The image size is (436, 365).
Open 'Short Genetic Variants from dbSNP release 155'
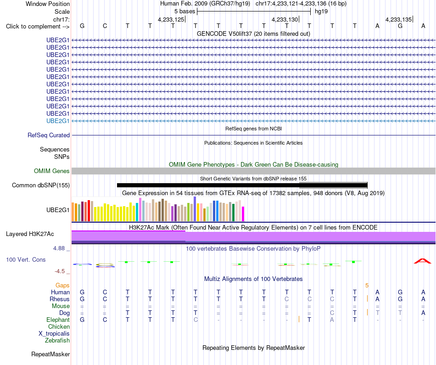point(253,179)
